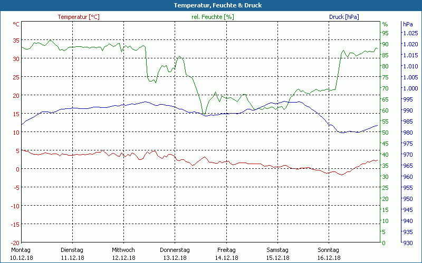Click '-15' on the red temperature axis
This screenshot has width=422, height=263.
pos(15,225)
